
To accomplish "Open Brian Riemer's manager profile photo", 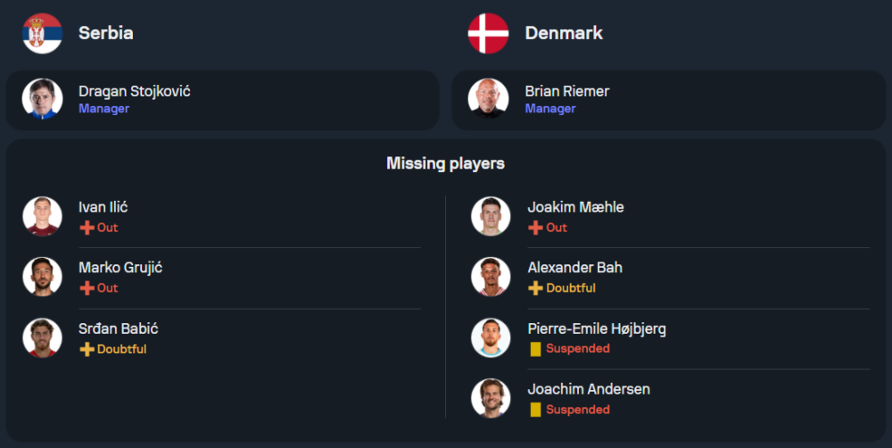I will [488, 98].
